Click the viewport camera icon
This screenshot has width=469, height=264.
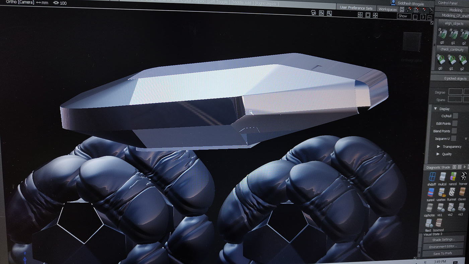(313, 13)
